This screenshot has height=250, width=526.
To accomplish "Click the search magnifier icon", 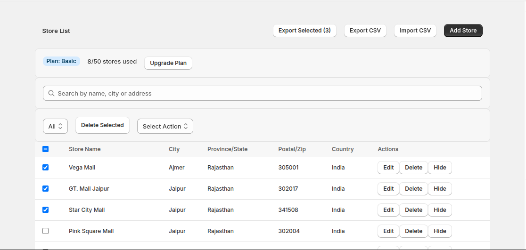I will [x=51, y=93].
